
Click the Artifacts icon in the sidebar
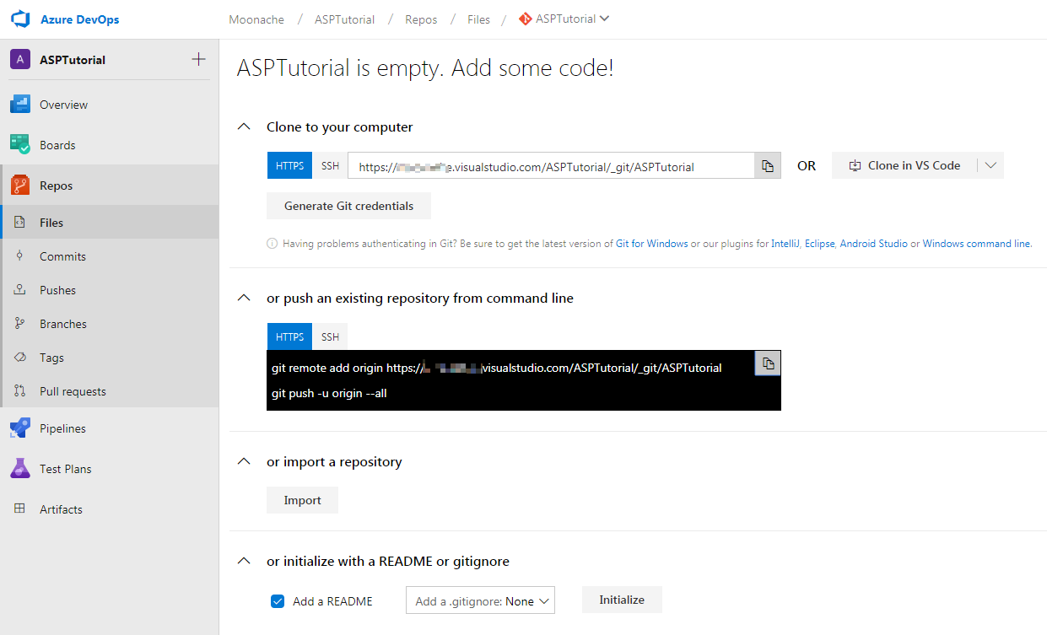20,509
